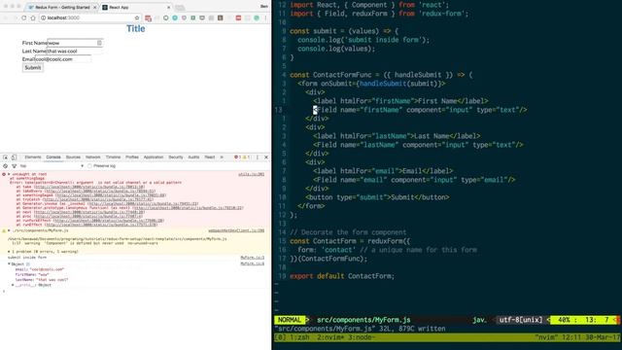The height and width of the screenshot is (350, 622).
Task: Select the React App browser tab
Action: click(136, 8)
